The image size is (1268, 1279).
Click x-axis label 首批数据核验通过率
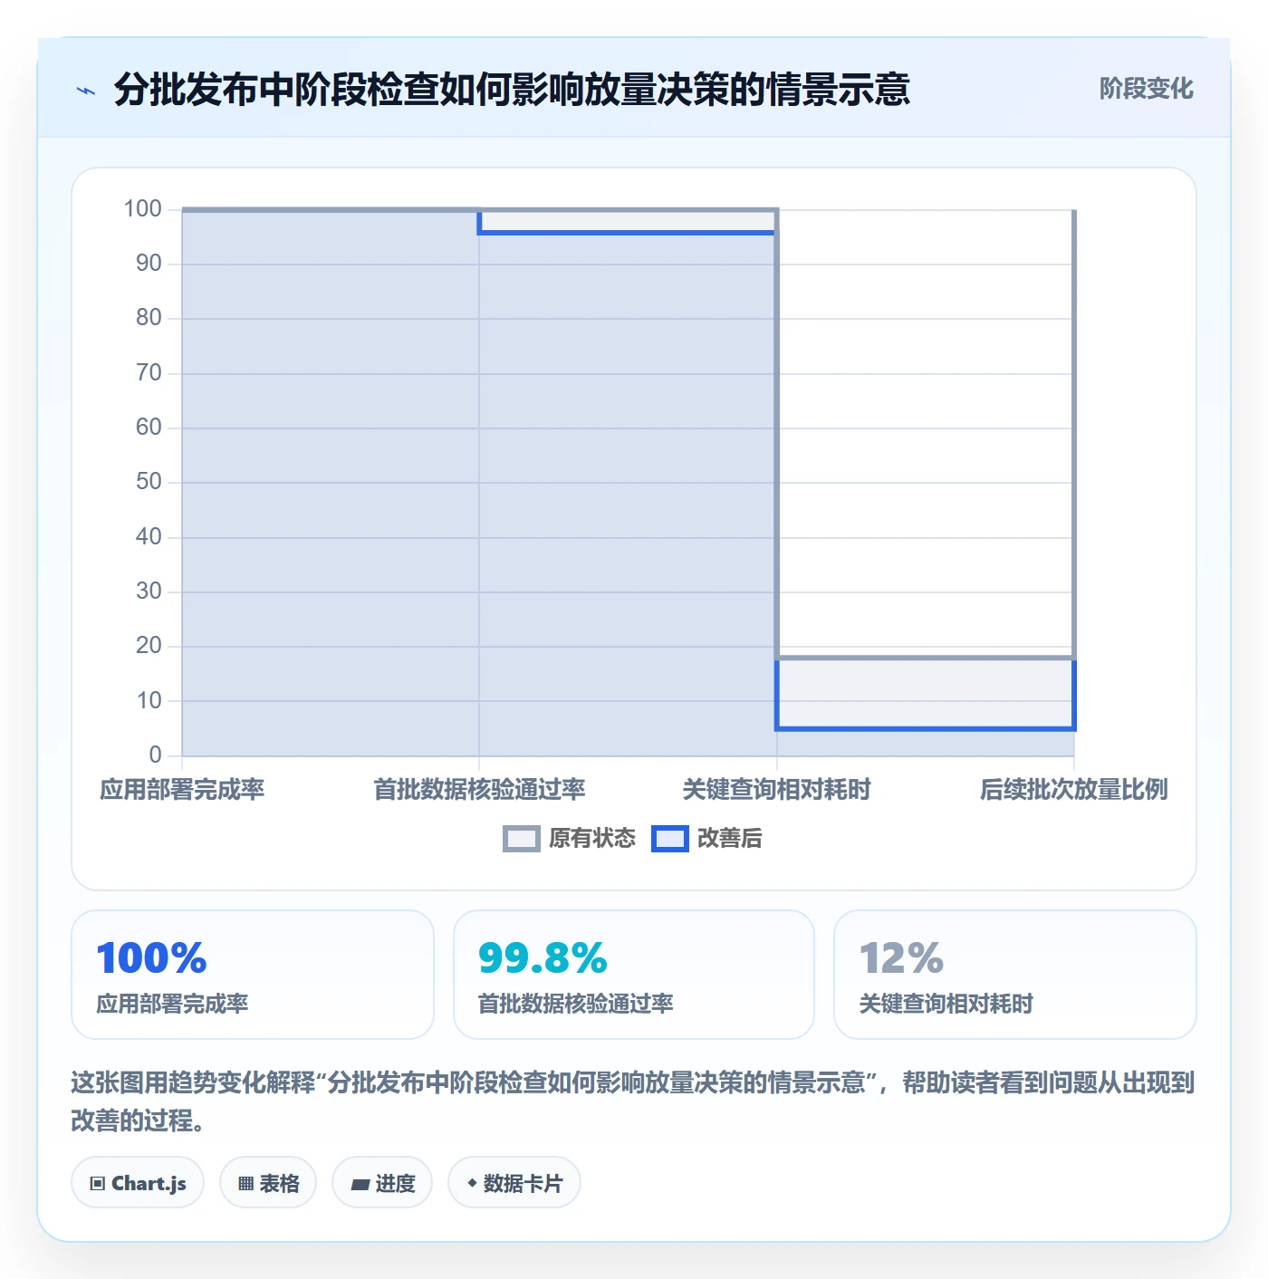tap(479, 790)
